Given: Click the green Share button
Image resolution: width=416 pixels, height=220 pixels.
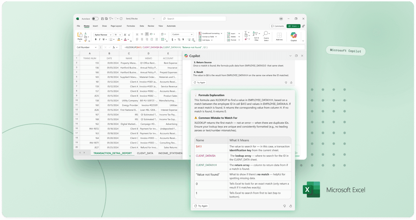Looking at the screenshot, I should [293, 26].
